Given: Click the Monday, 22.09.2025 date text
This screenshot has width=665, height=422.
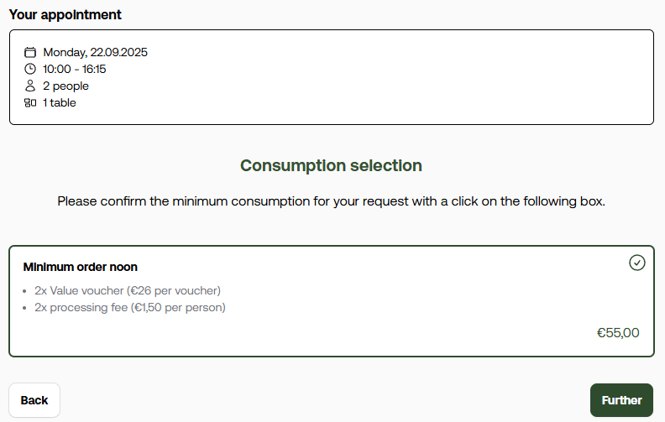Looking at the screenshot, I should (x=96, y=52).
